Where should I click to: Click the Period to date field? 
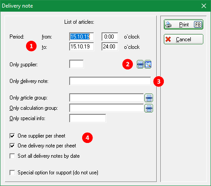click(82, 47)
